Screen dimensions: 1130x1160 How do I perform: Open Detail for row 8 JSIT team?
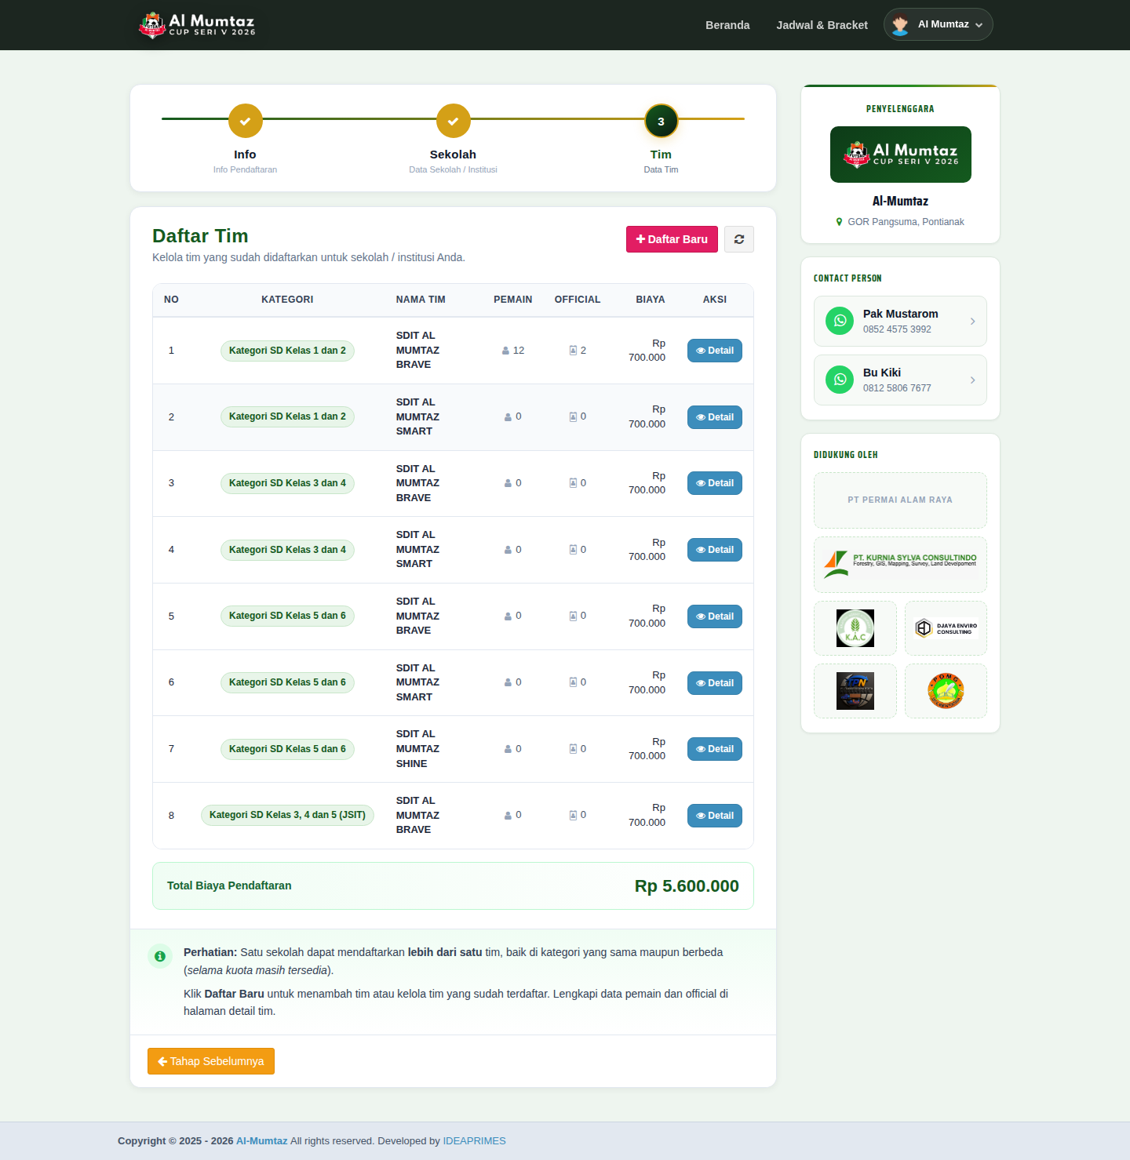click(714, 816)
